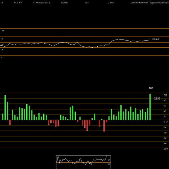Click the RSI 30 level label
This screenshot has width=169, height=169.
2,50
